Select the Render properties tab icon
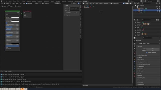 click(134, 44)
